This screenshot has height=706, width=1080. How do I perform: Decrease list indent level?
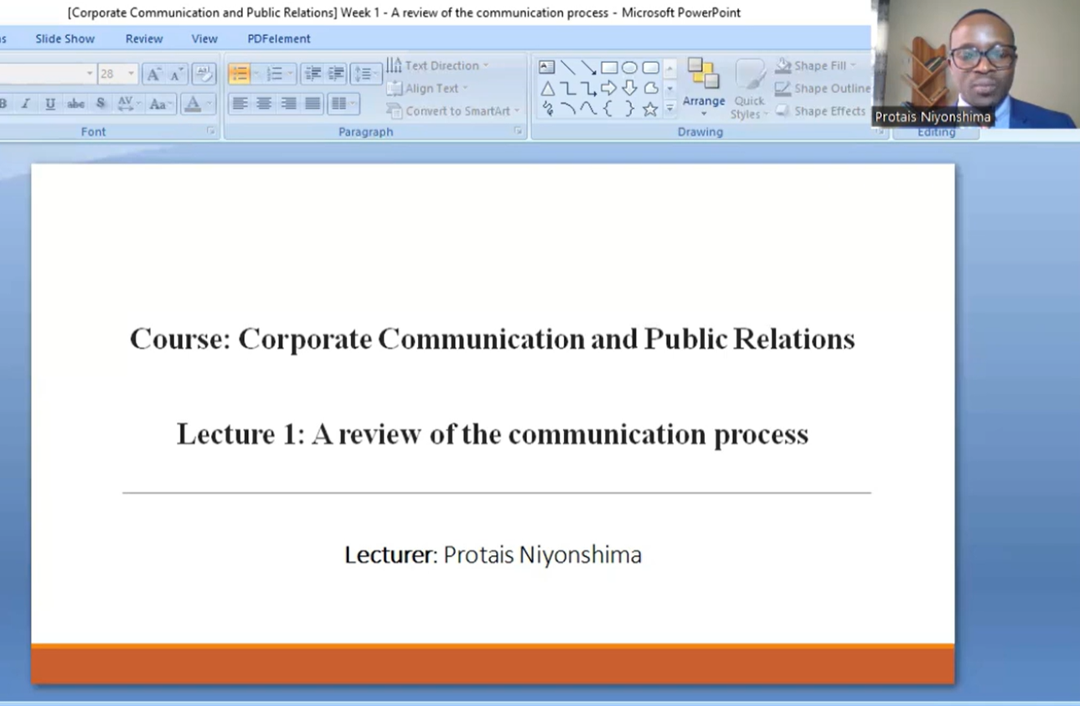tap(313, 75)
